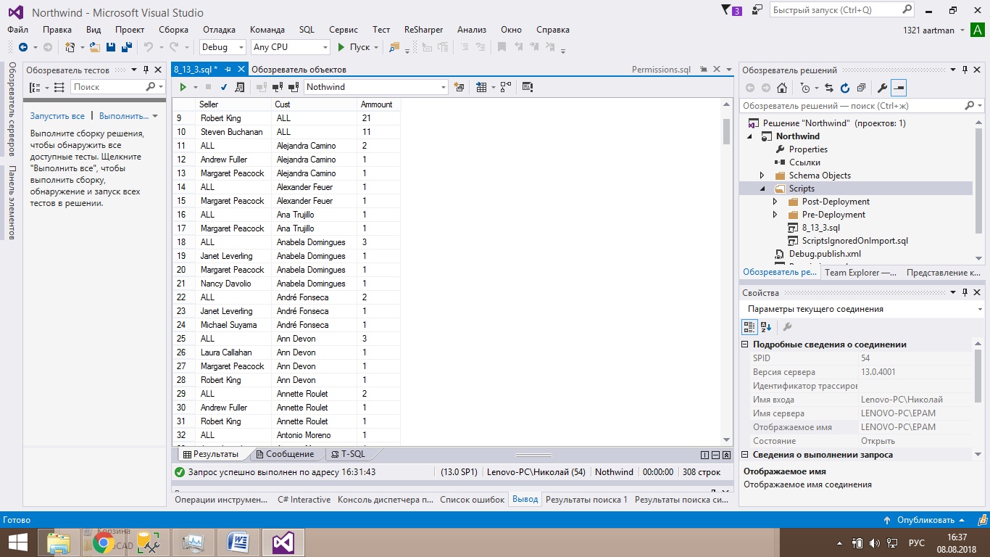Click Запустить все link in Test Explorer
The height and width of the screenshot is (557, 990).
[57, 116]
